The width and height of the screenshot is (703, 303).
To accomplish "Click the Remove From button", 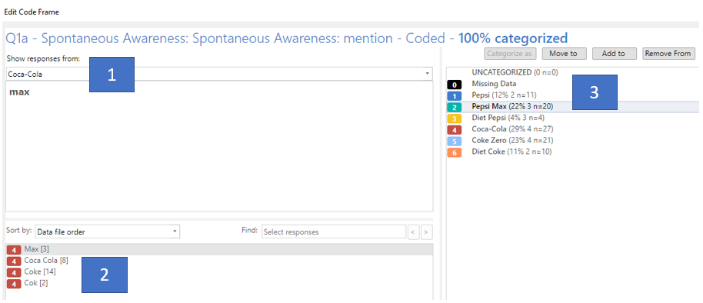I will [x=668, y=53].
